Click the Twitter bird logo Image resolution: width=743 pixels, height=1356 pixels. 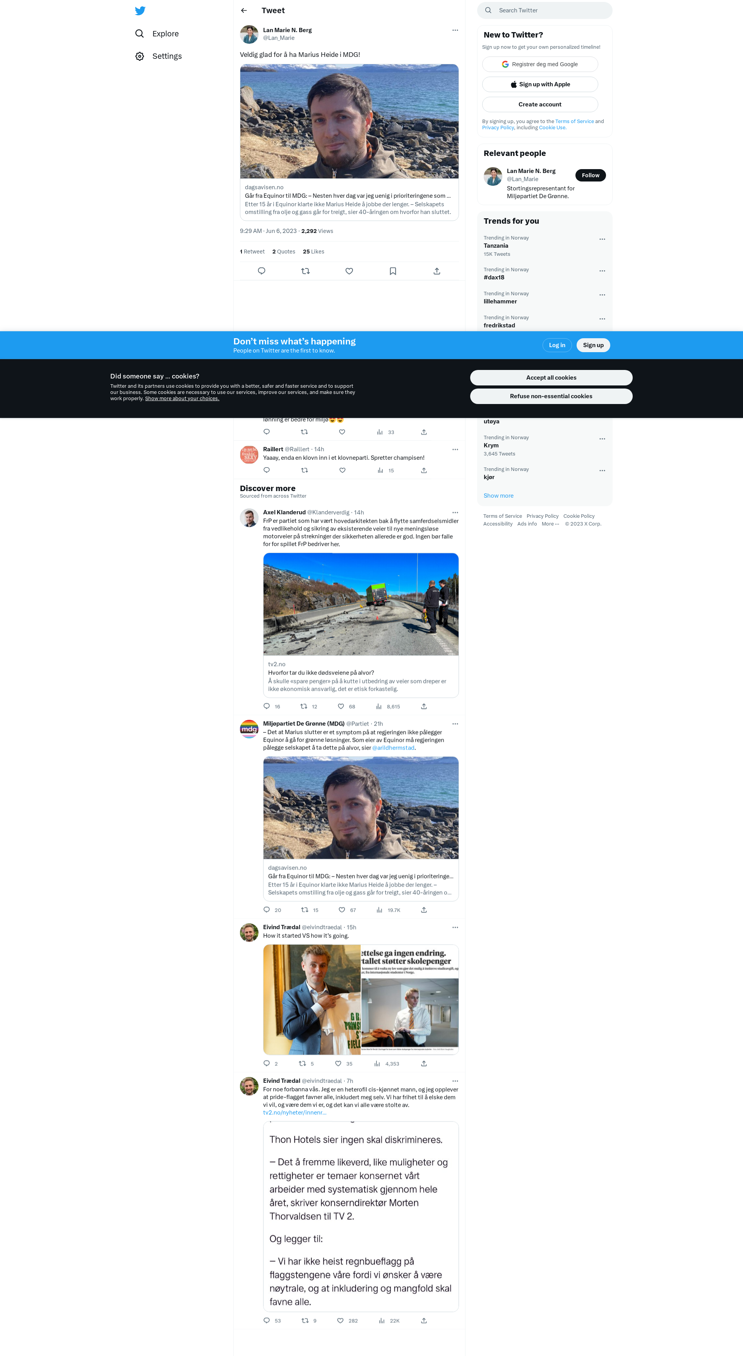click(x=140, y=10)
